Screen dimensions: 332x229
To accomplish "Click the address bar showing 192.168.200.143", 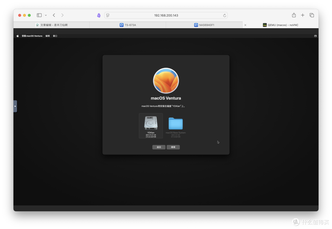I will click(166, 15).
